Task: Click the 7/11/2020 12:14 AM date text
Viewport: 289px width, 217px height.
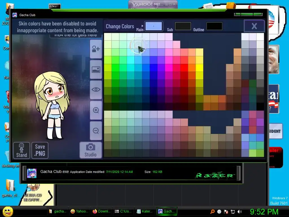Action: click(x=119, y=172)
